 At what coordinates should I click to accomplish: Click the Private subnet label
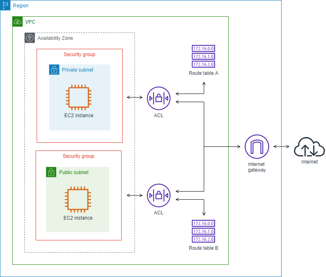77,70
